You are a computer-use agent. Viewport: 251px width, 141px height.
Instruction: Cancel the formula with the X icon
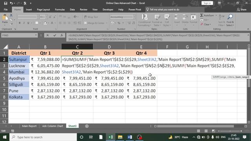(x=47, y=35)
